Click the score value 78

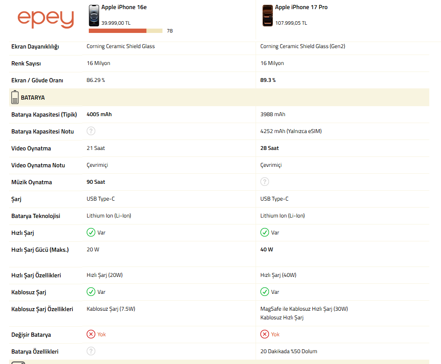point(169,31)
